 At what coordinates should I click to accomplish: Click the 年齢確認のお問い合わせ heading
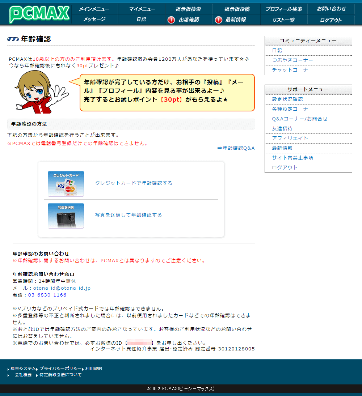pos(41,254)
